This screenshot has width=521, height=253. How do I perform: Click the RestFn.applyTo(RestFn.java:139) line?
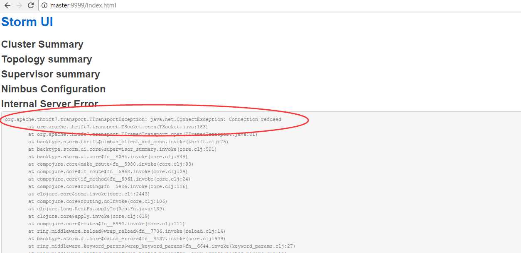(x=96, y=209)
